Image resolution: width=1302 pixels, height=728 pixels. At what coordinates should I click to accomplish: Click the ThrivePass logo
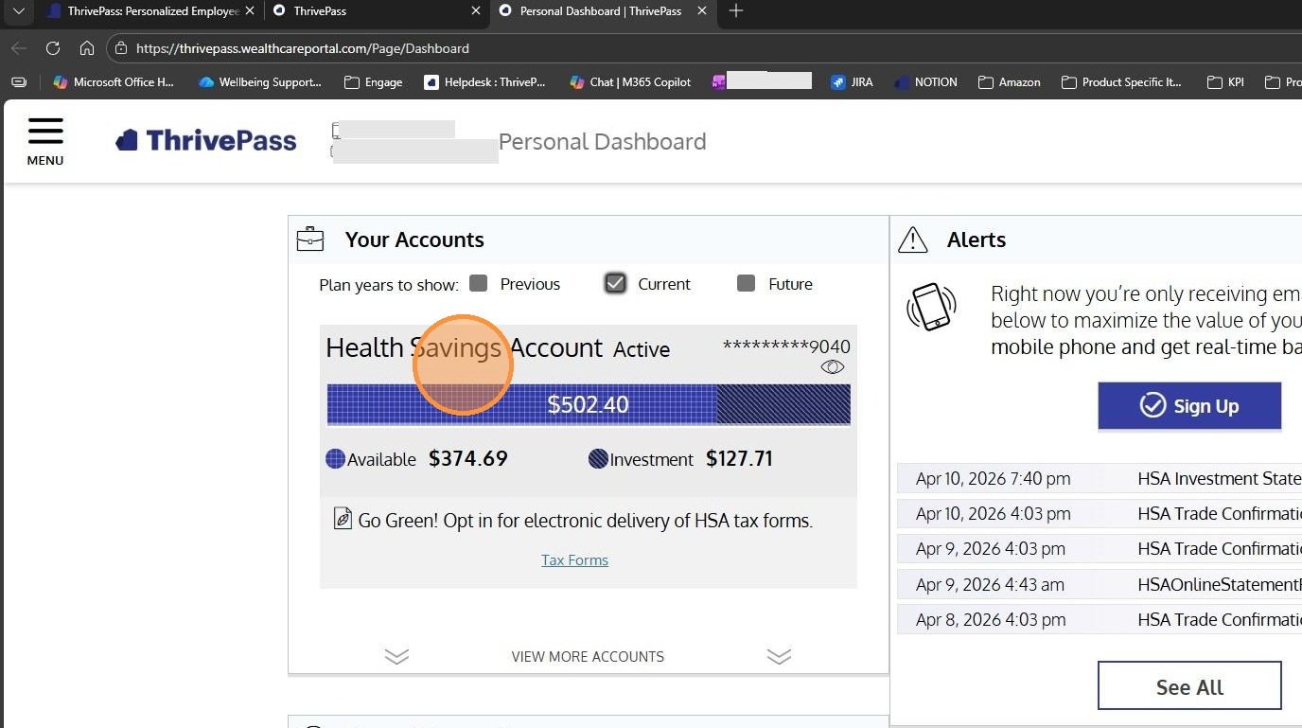point(206,141)
